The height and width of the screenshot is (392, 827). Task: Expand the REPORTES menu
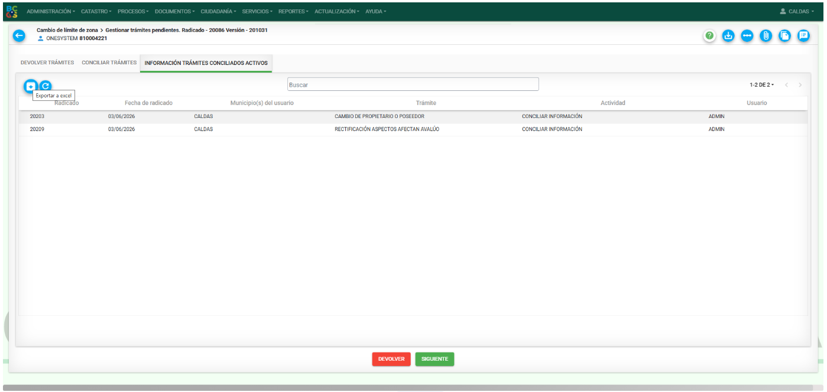pyautogui.click(x=293, y=12)
